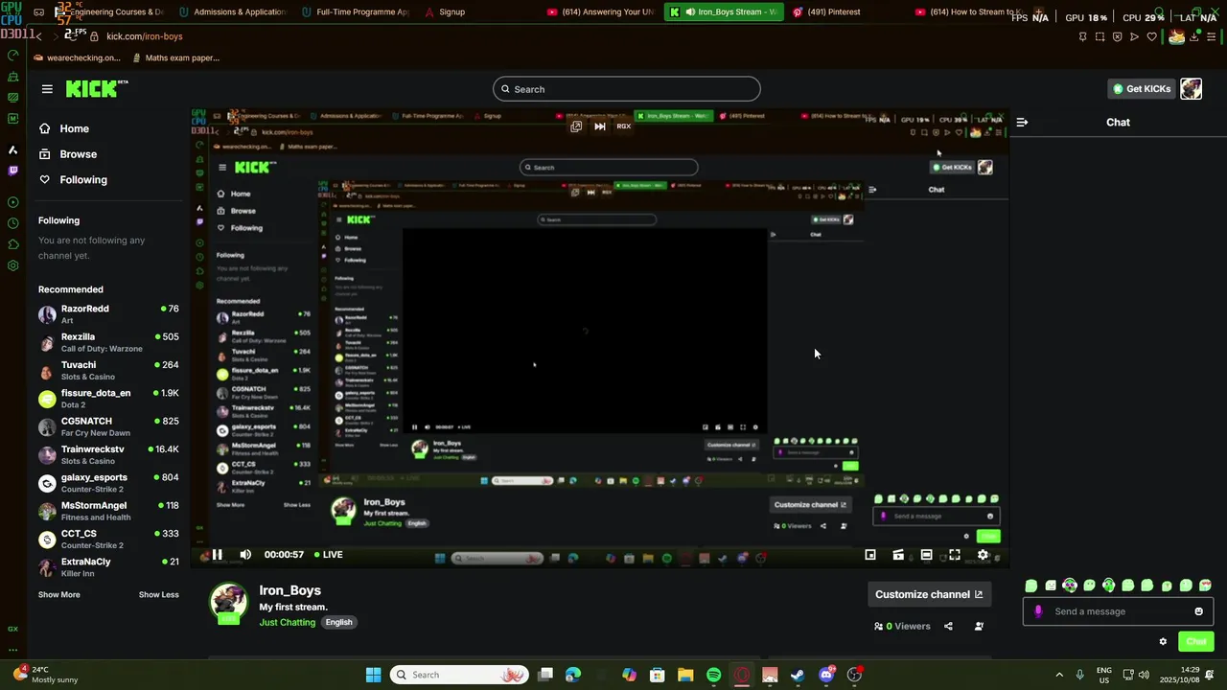Open File Explorer from the taskbar

(685, 675)
